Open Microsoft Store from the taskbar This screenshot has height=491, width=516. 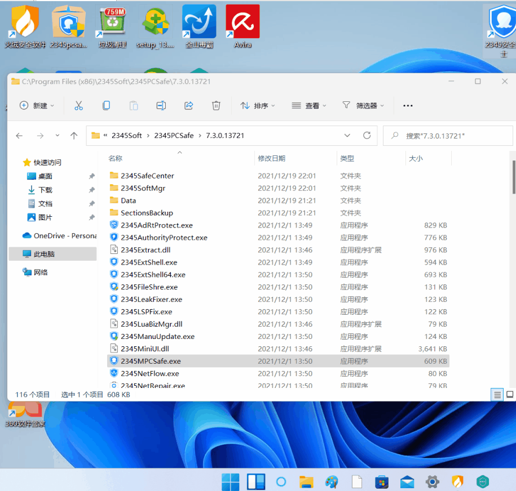[382, 482]
